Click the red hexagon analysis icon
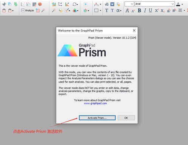188x145 pixels. (40, 4)
